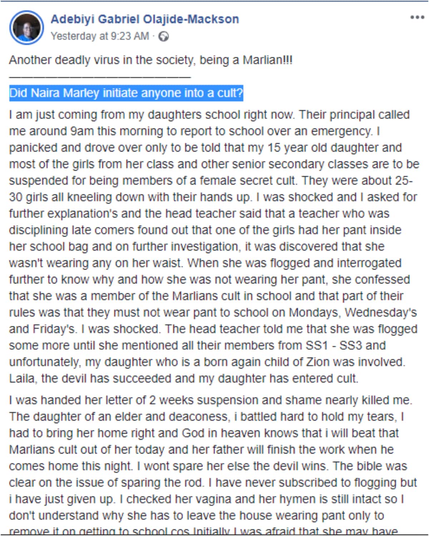Click the horizontal divider line under the intro
The height and width of the screenshot is (536, 429).
click(x=100, y=77)
